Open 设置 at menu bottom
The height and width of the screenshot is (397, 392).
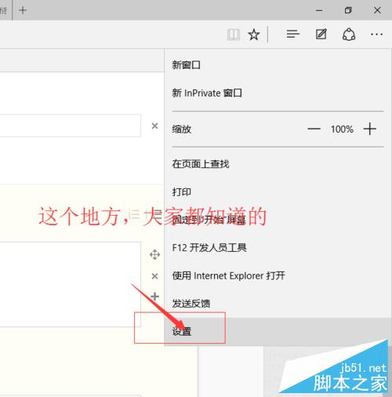278,332
